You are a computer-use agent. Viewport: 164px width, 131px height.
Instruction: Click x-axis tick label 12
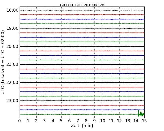pos(119,121)
